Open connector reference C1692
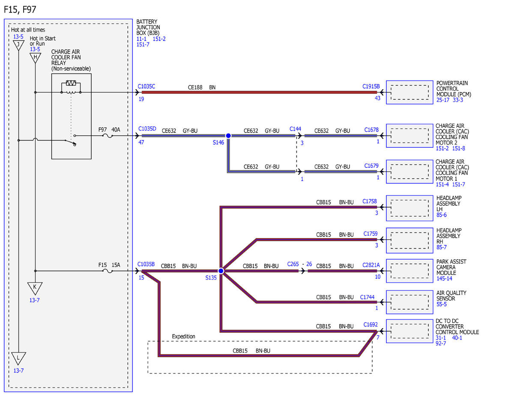The height and width of the screenshot is (397, 514). pos(371,325)
